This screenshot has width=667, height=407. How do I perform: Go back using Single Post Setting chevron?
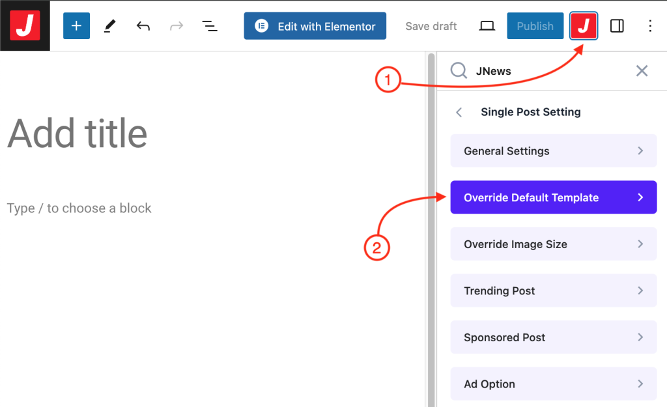[459, 112]
